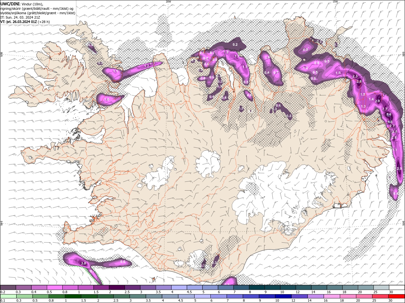Image resolution: width=405 pixels, height=303 pixels.
Task: Click the "slydda/snjókoma" legend description line
Action: click(x=38, y=13)
